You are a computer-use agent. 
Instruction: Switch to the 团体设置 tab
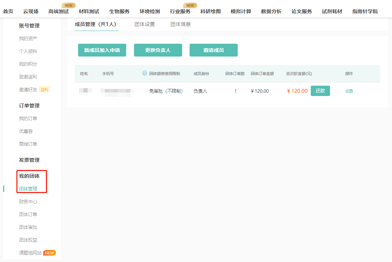(x=144, y=24)
